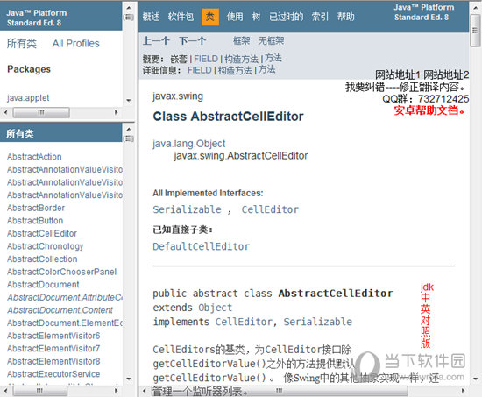Open AbstractDocument.ElementEdit in class list
The image size is (482, 397).
pos(65,323)
